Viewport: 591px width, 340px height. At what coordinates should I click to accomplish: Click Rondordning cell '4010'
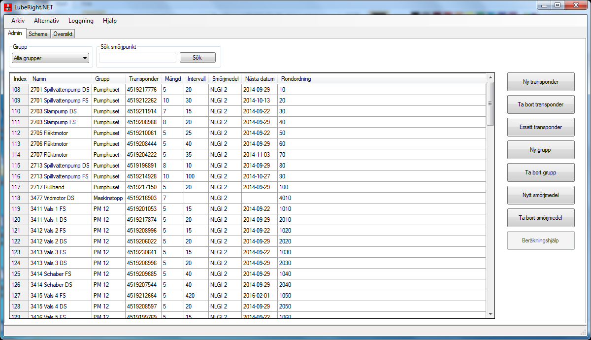(382, 198)
